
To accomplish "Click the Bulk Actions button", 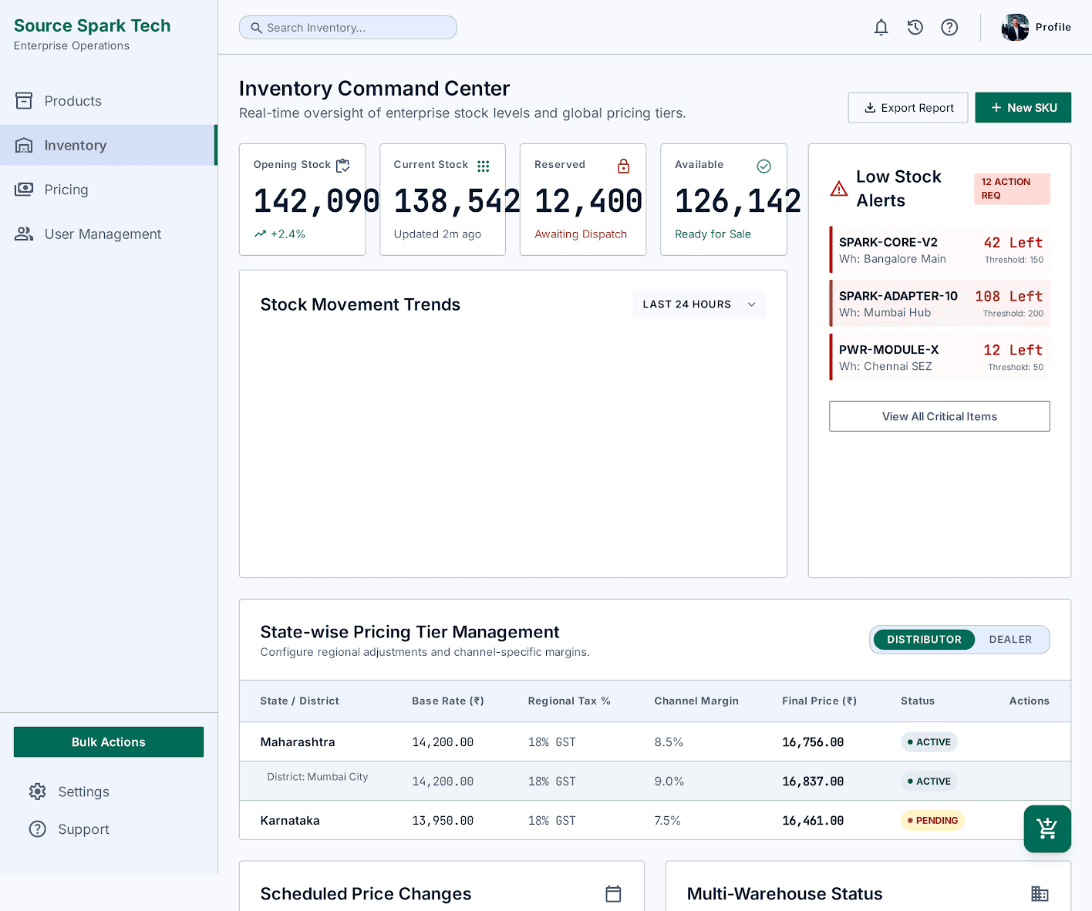I will click(x=109, y=741).
